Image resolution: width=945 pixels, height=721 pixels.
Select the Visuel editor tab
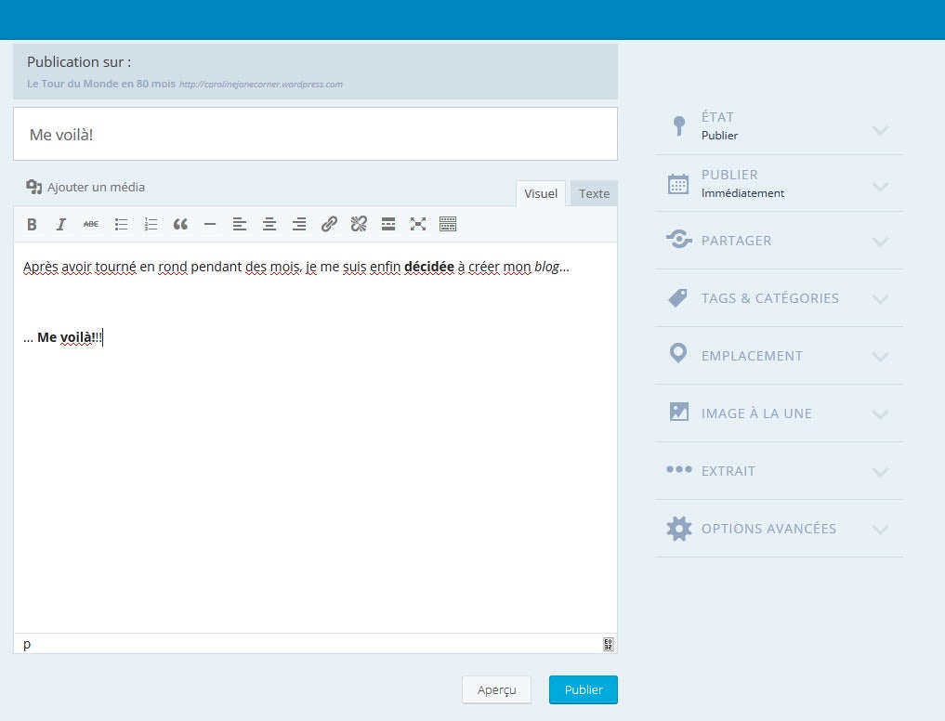(x=541, y=193)
